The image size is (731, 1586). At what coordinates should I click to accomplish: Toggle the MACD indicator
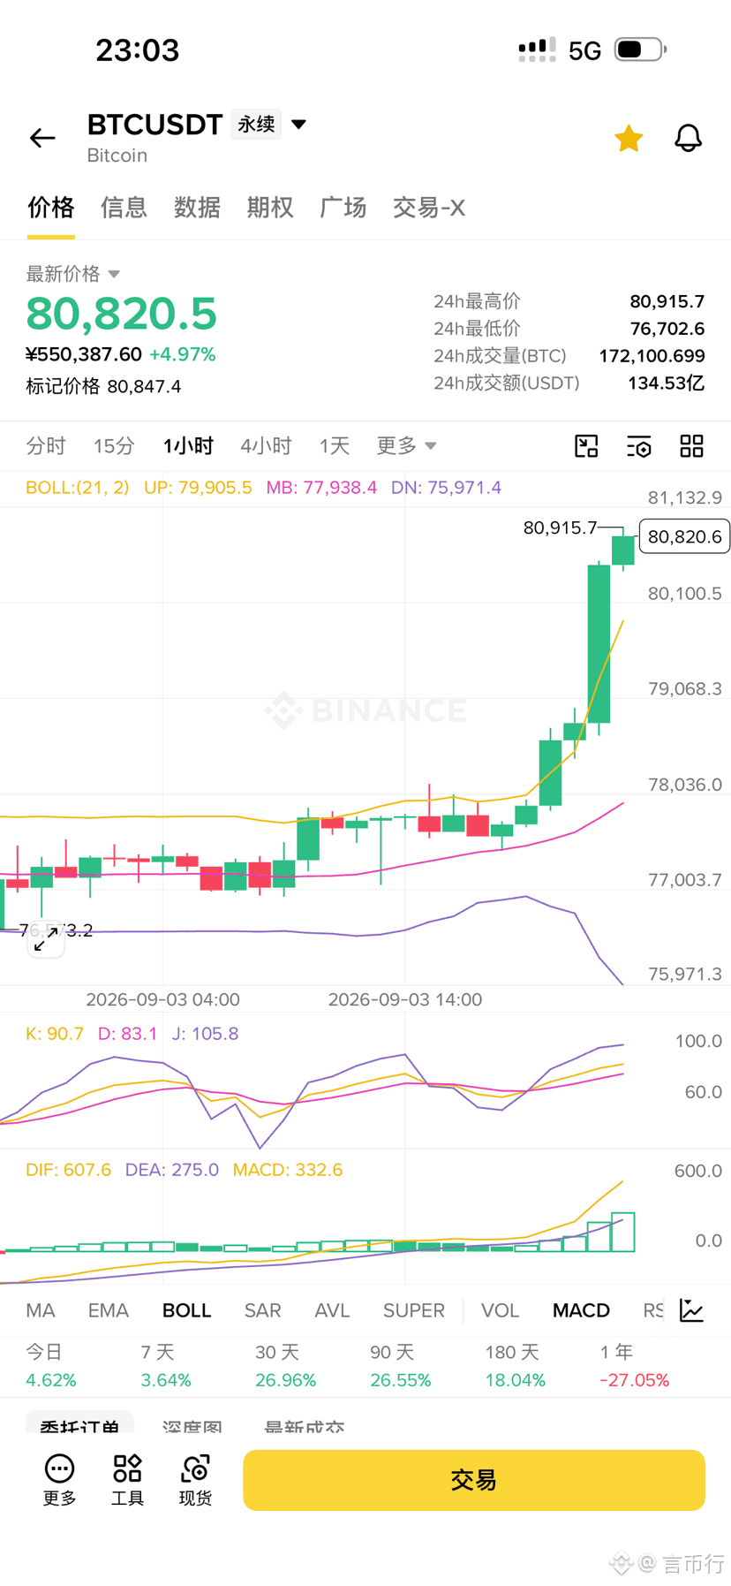coord(581,1310)
